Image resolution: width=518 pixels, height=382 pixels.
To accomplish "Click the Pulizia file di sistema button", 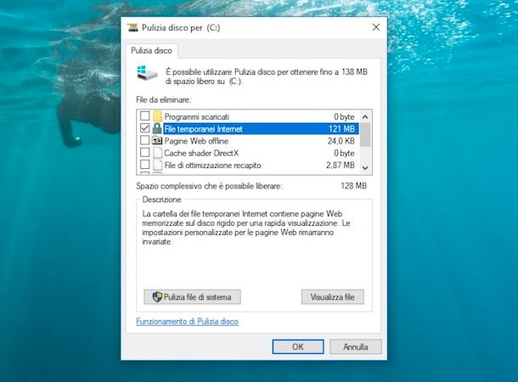I will [x=192, y=297].
